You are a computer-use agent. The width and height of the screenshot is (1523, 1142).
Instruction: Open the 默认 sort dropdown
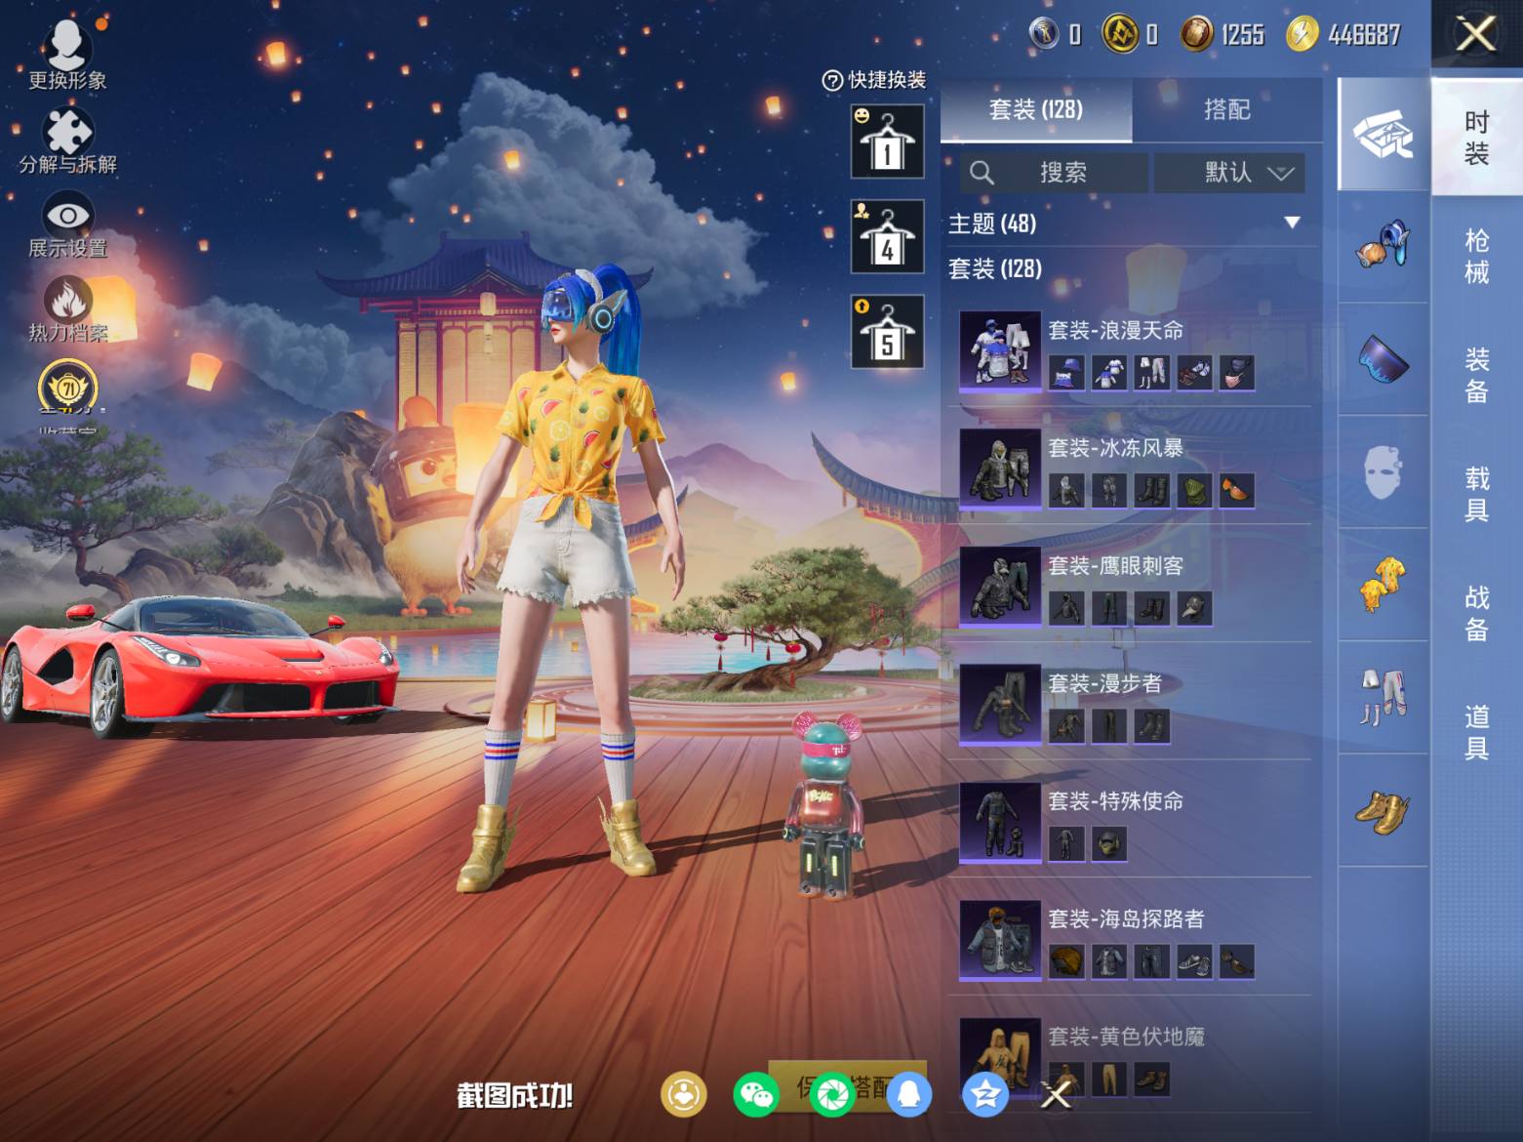click(1229, 173)
